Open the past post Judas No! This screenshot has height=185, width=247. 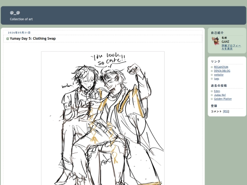[220, 95]
